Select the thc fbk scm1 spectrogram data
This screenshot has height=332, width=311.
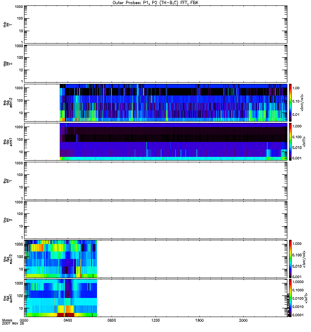[x=61, y=298]
